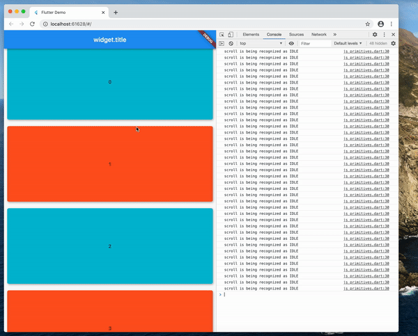Open the DevTools customize three-dot menu

384,35
